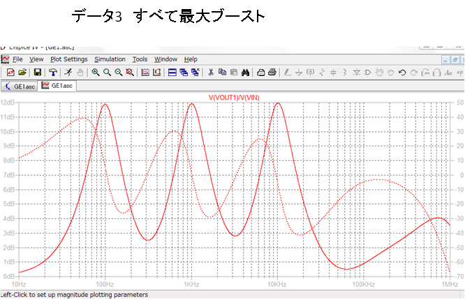Screen dimensions: 465x299
Task: Click the waveform icon left of File
Action: click(5, 59)
